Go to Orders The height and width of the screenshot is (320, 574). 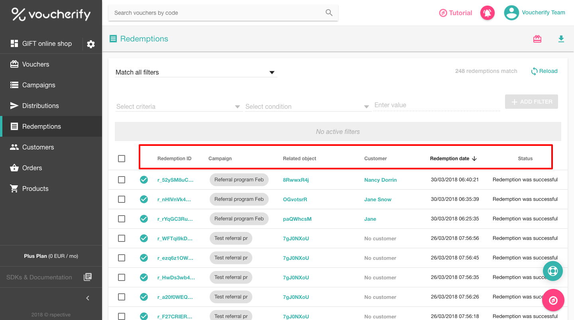[x=51, y=168]
